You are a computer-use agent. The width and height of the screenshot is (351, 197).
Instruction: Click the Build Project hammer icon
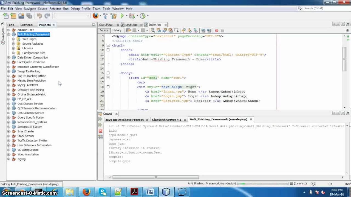tap(106, 16)
